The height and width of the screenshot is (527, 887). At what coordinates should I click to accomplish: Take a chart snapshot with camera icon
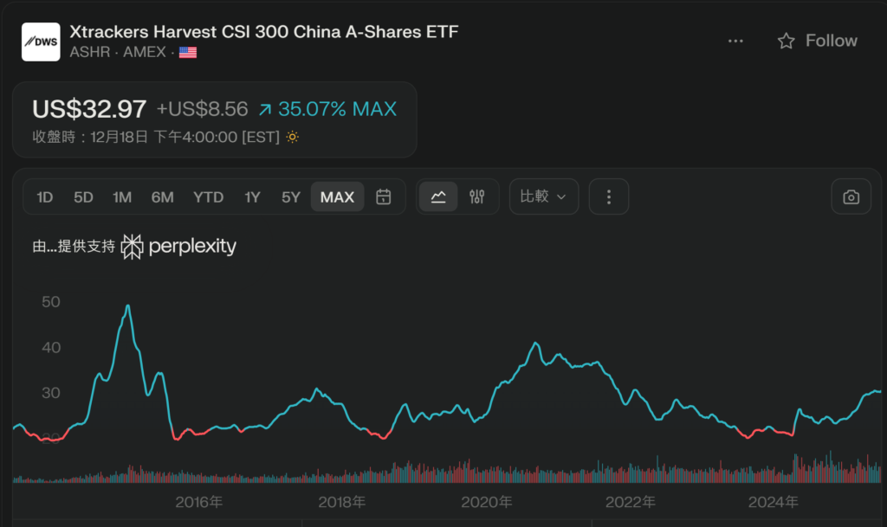[x=851, y=196]
